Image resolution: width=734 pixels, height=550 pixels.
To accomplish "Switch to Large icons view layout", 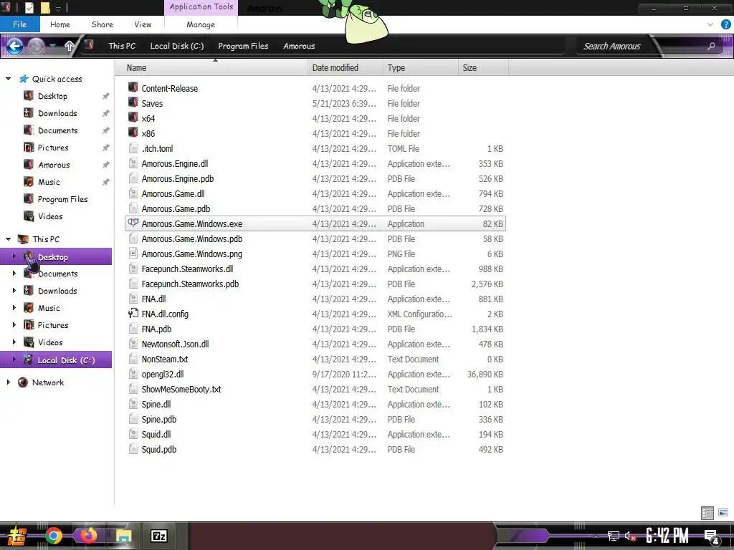I will 723,513.
